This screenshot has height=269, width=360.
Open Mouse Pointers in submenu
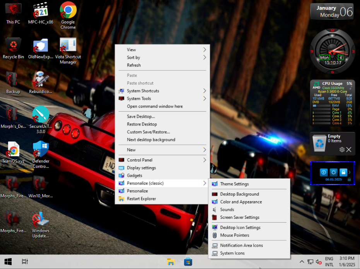[249, 235]
